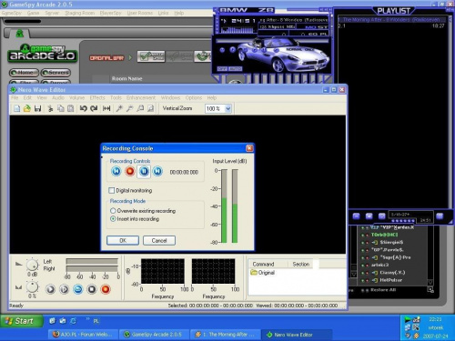Click the Winamp play round button
The width and height of the screenshot is (455, 341).
233,49
